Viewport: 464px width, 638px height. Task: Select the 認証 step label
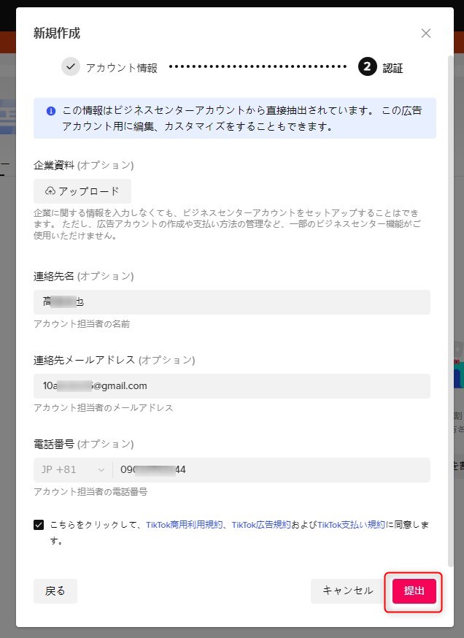(393, 68)
